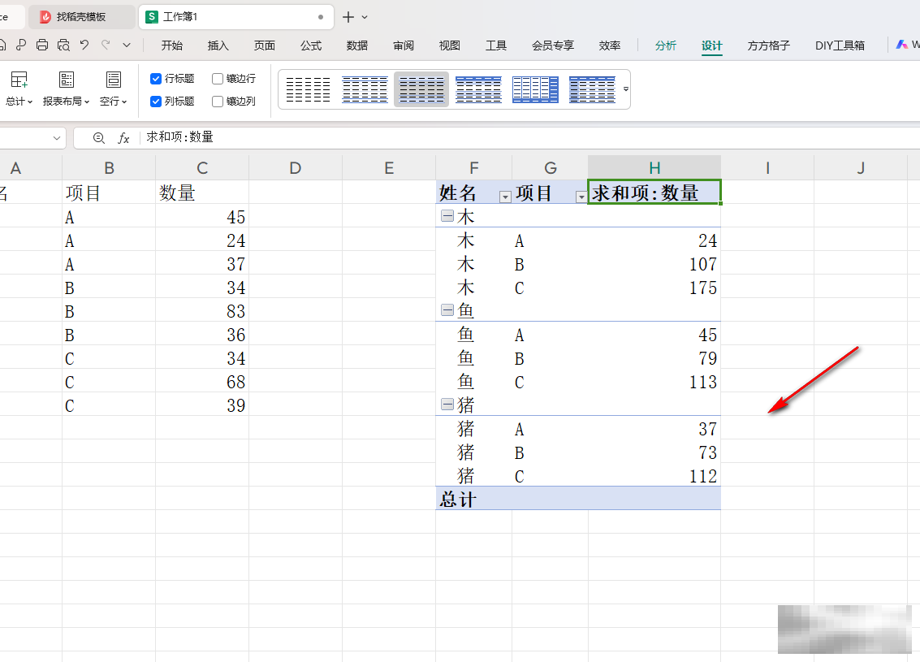Click the fx insert function icon
Image resolution: width=920 pixels, height=662 pixels.
(124, 138)
